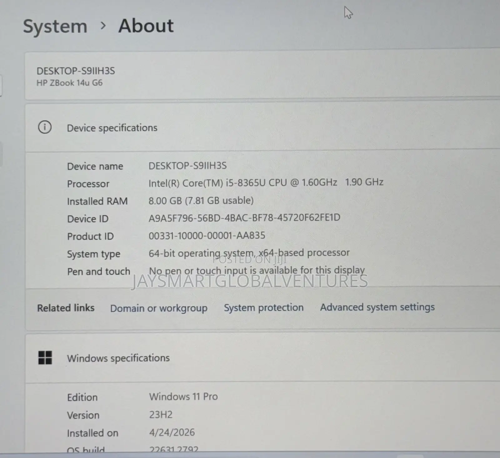The width and height of the screenshot is (500, 458).
Task: Click the Installed on label
Action: (92, 433)
